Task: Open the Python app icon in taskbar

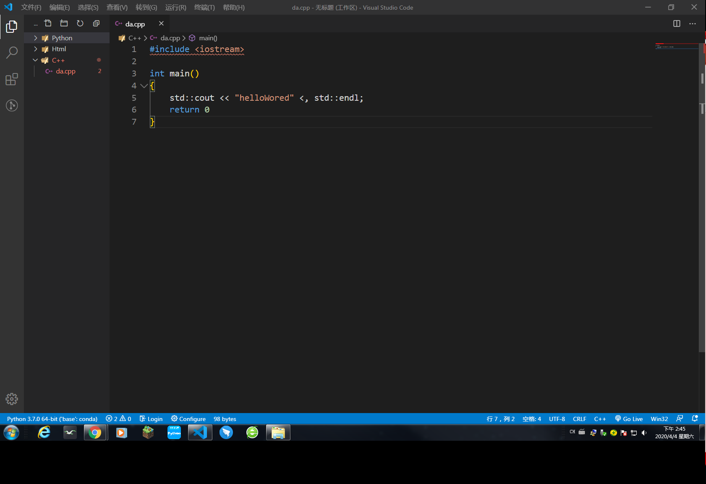Action: point(174,432)
